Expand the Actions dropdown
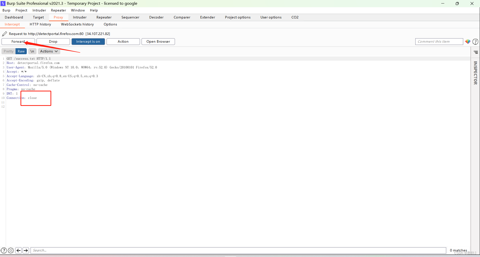The height and width of the screenshot is (257, 480). (x=49, y=51)
